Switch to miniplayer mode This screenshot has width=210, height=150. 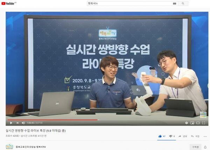click(192, 123)
